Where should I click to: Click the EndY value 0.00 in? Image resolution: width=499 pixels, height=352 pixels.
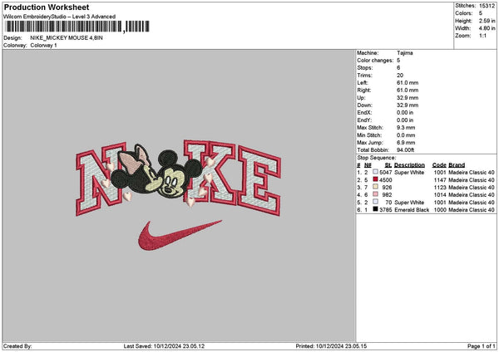pyautogui.click(x=405, y=120)
